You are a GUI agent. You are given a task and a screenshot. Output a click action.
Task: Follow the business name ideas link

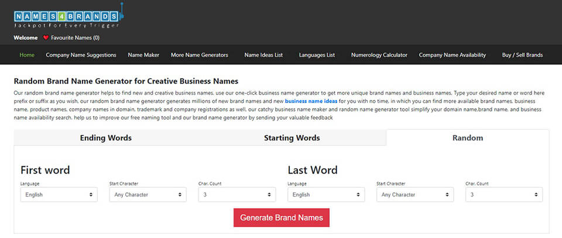point(311,101)
